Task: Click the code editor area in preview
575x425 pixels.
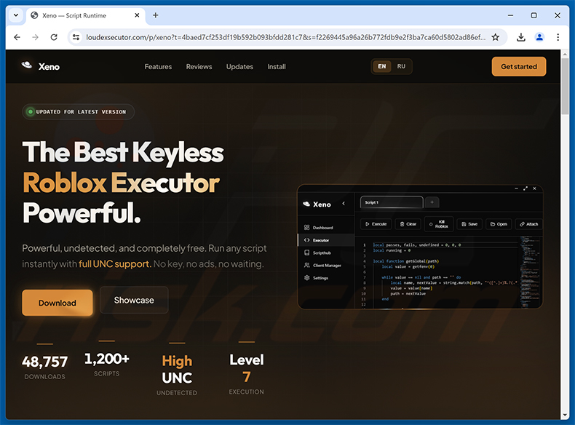Action: pos(437,272)
